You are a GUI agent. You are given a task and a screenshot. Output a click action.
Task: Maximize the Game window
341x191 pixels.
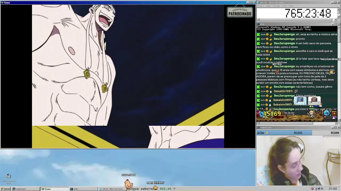[x=251, y=3]
